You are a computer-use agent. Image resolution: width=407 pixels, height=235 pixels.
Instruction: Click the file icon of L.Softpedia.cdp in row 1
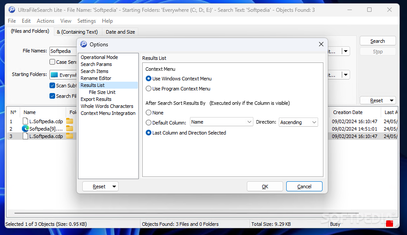click(x=25, y=121)
